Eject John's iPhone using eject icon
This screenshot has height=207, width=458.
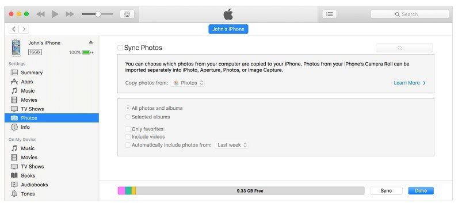(91, 43)
